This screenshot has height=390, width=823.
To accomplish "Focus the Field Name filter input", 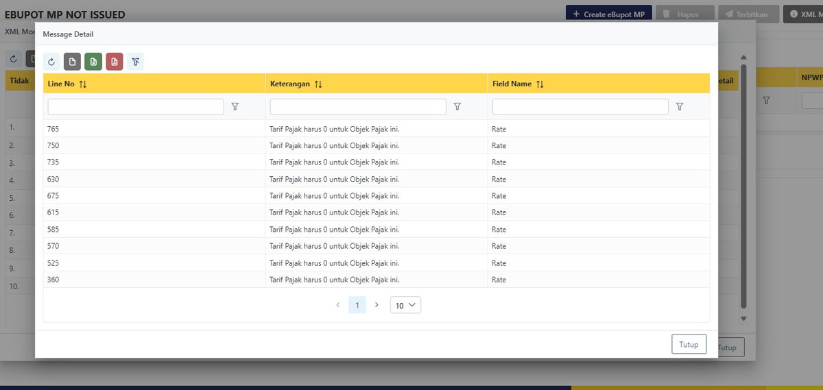I will 580,107.
